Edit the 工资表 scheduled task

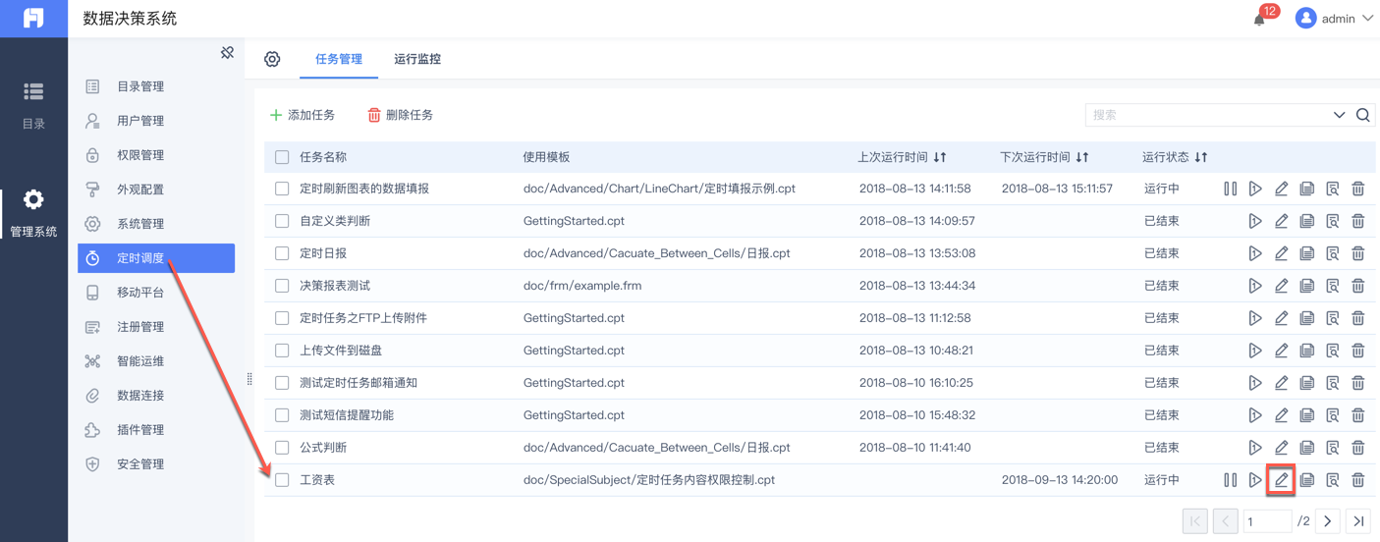(1281, 480)
